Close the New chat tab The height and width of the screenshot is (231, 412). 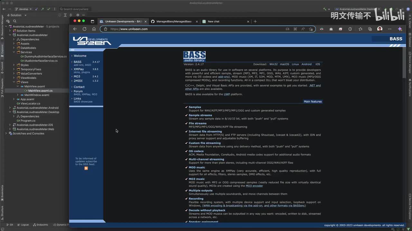pyautogui.click(x=248, y=21)
